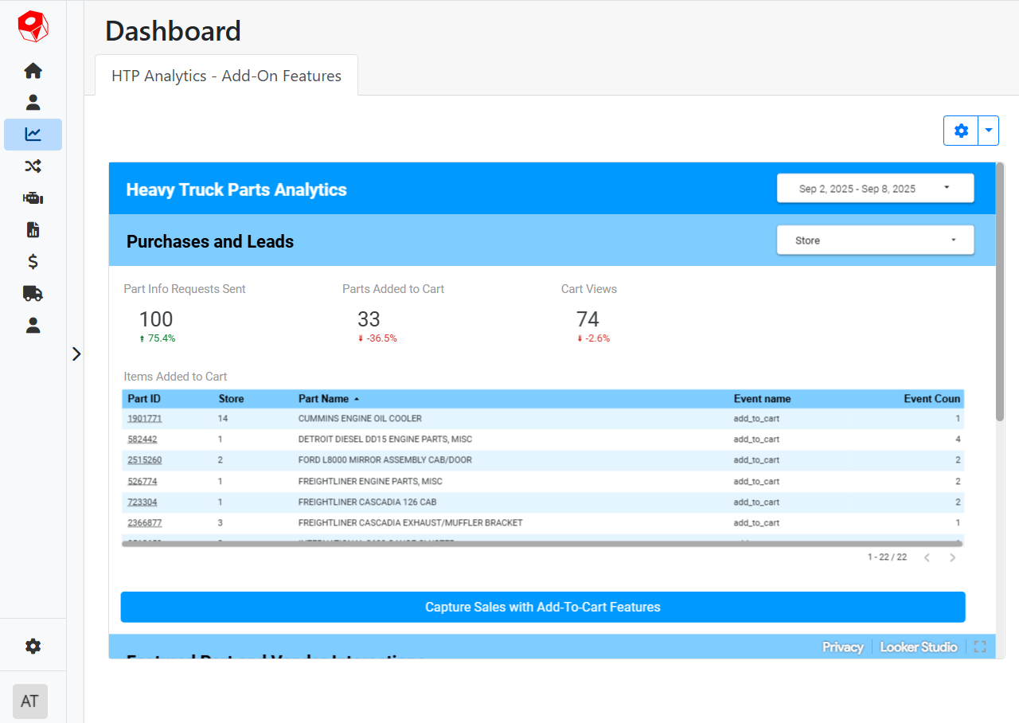Screen dimensions: 1019x723
Task: Select HTP Analytics - Add-On Features tab
Action: (x=226, y=76)
